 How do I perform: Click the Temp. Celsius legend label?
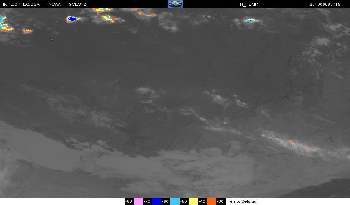tap(242, 201)
